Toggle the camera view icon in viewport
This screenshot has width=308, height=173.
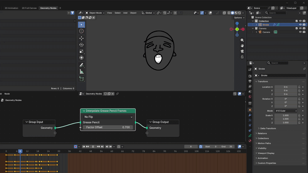coord(242,51)
